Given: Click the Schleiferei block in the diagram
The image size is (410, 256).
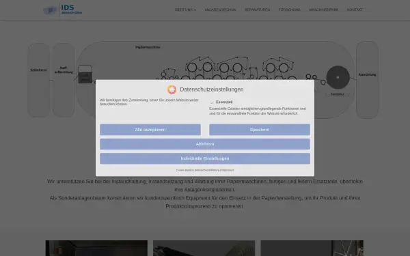Looking at the screenshot, I should pos(38,80).
